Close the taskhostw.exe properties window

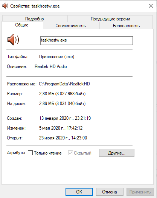(x=151, y=6)
